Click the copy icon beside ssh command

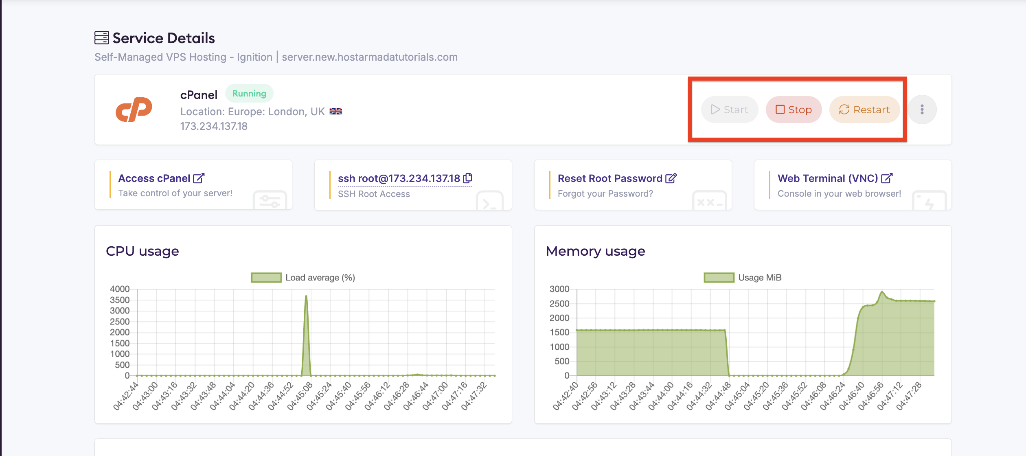coord(468,178)
